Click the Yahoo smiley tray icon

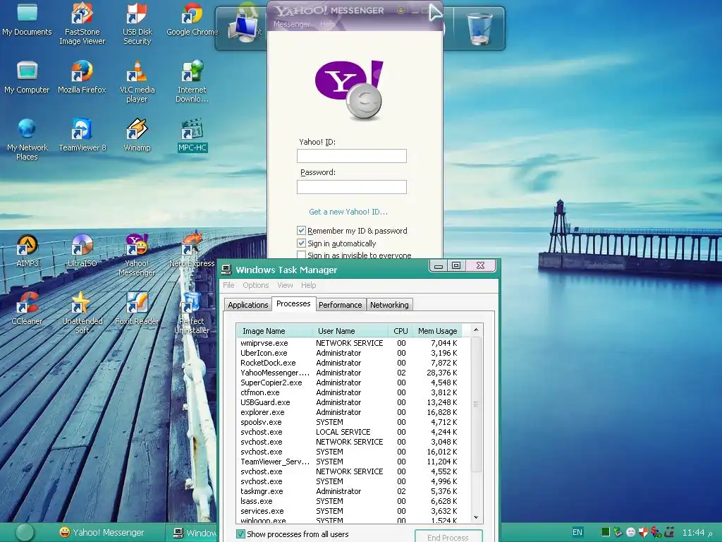[631, 532]
